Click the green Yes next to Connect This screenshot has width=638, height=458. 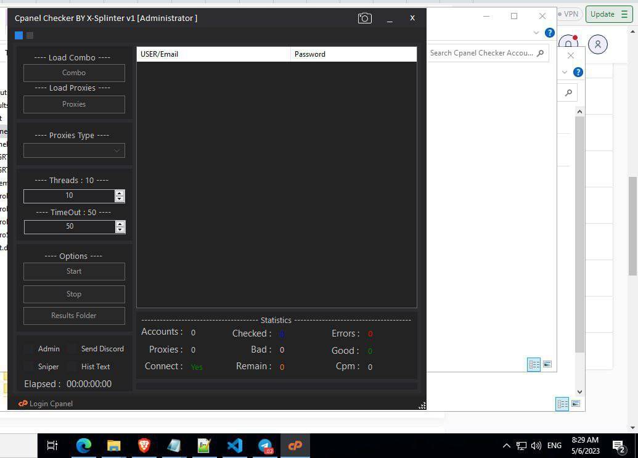coord(197,367)
